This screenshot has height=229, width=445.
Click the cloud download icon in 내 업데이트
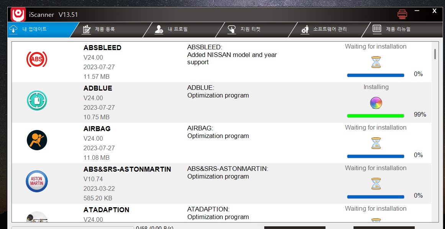(x=14, y=29)
